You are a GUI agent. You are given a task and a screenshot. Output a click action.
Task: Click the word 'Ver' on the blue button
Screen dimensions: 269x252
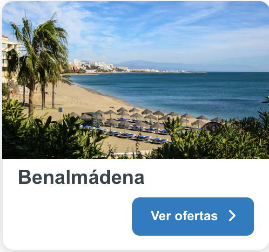click(161, 216)
